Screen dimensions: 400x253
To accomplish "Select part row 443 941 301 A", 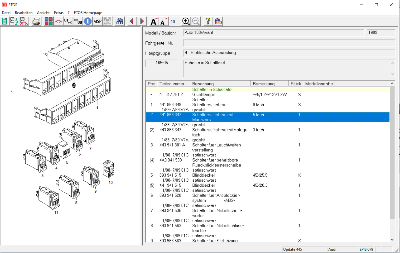I will click(x=172, y=145).
